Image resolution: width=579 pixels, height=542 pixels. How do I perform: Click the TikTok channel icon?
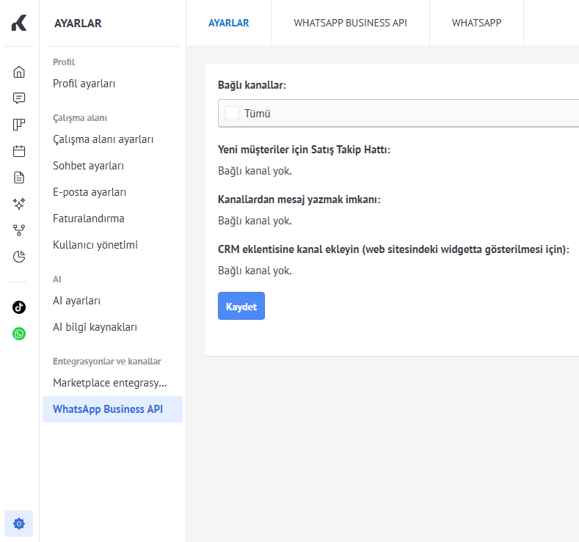pyautogui.click(x=19, y=307)
